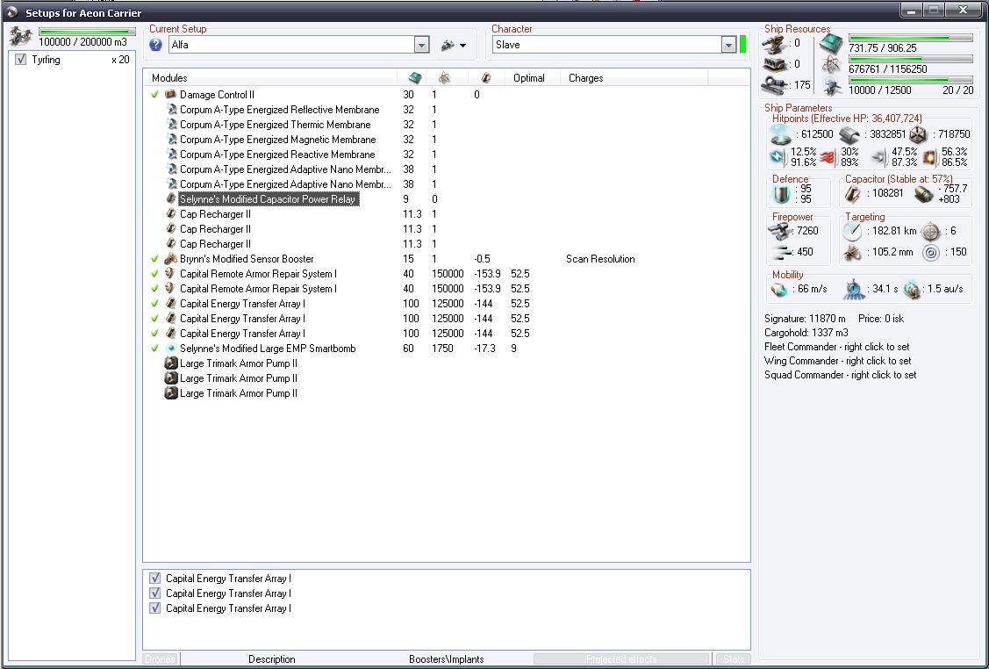
Task: Click the Scan Resolution charge text
Action: [x=600, y=259]
